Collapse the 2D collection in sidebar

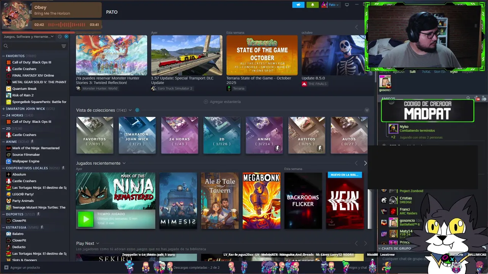tap(3, 129)
